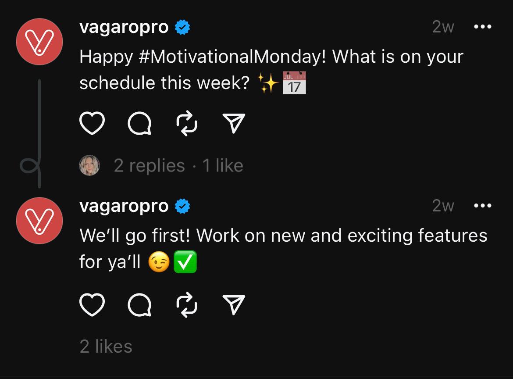Image resolution: width=513 pixels, height=379 pixels.
Task: View the 2 likes on second post
Action: [x=106, y=347]
